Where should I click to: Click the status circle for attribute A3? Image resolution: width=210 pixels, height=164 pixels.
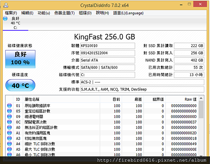tap(9, 139)
